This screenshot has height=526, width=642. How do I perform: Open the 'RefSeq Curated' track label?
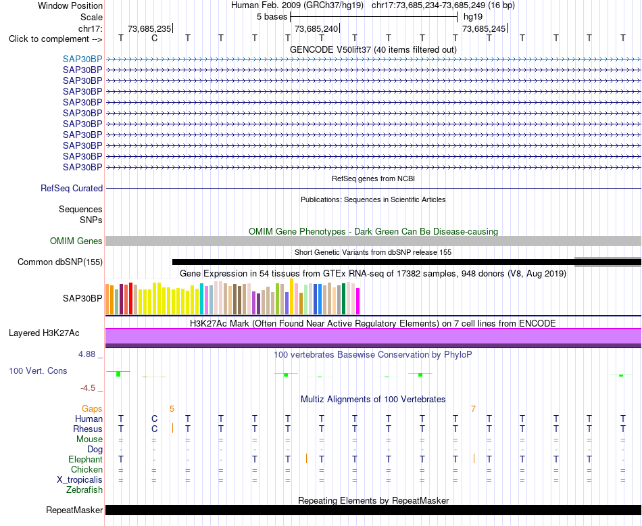point(72,188)
